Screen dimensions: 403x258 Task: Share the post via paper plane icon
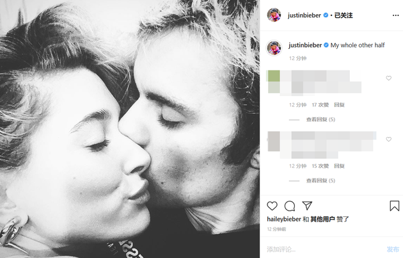[307, 206]
